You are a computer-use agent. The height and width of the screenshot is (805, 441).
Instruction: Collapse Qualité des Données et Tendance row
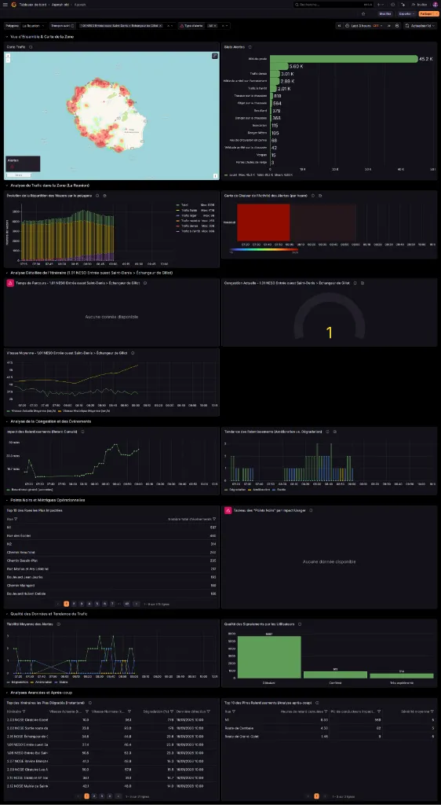click(x=45, y=613)
